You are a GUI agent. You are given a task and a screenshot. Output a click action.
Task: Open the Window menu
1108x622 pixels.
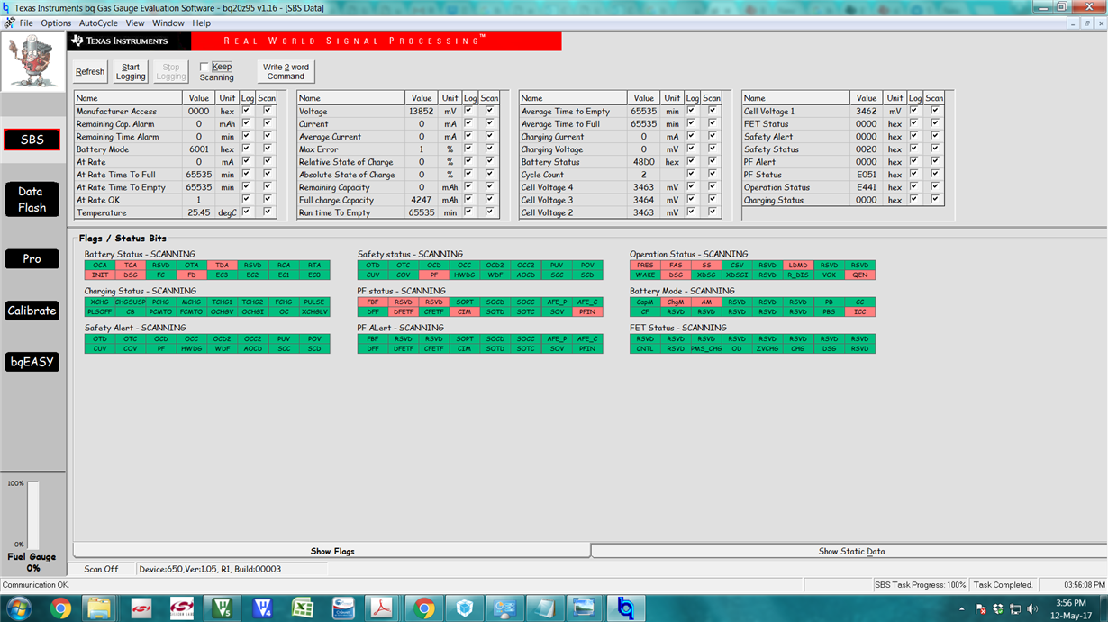tap(168, 23)
